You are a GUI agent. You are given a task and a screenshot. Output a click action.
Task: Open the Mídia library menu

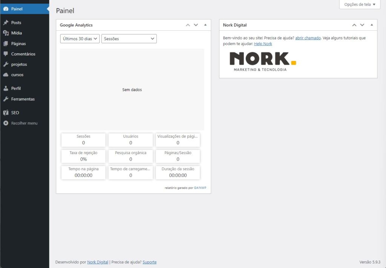(x=25, y=33)
